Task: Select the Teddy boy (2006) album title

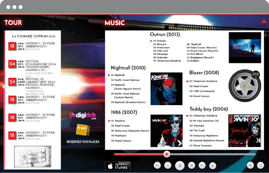Action: (x=208, y=109)
